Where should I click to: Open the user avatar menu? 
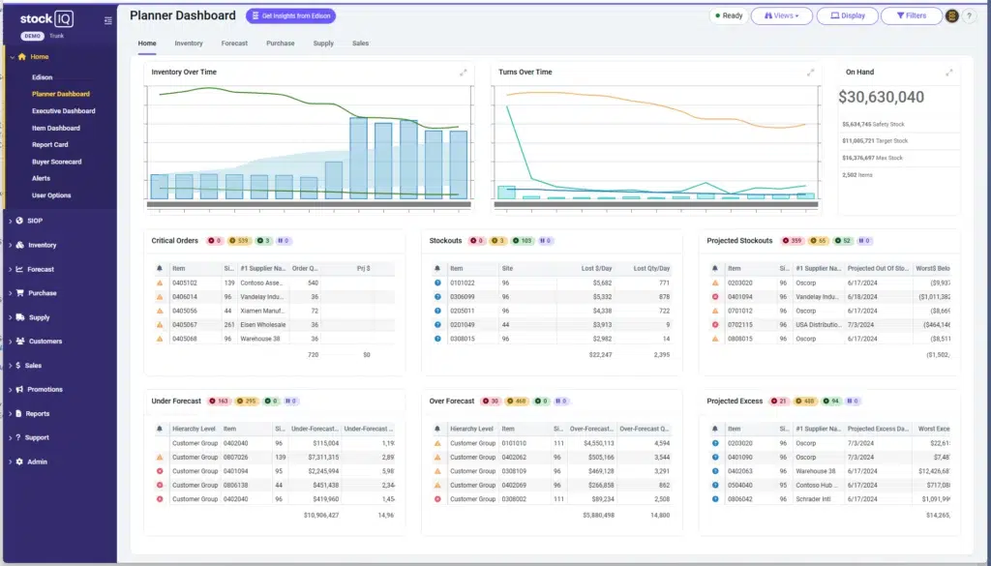952,16
